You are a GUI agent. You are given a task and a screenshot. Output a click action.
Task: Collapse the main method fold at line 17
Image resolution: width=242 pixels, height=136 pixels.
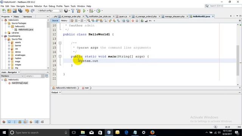(60, 56)
